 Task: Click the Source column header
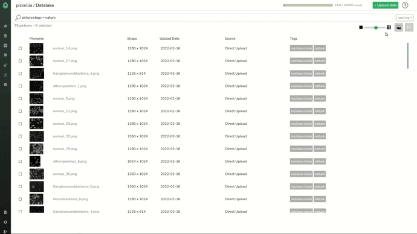[x=230, y=39]
